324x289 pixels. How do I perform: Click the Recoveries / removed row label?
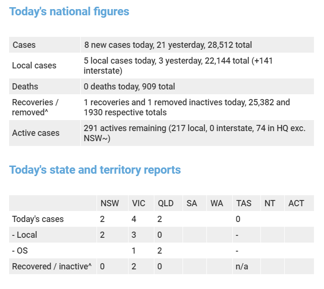(x=35, y=107)
